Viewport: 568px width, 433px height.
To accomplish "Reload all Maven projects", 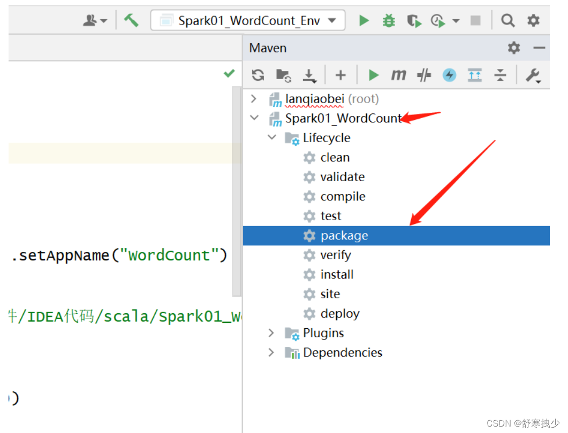I will (x=258, y=75).
